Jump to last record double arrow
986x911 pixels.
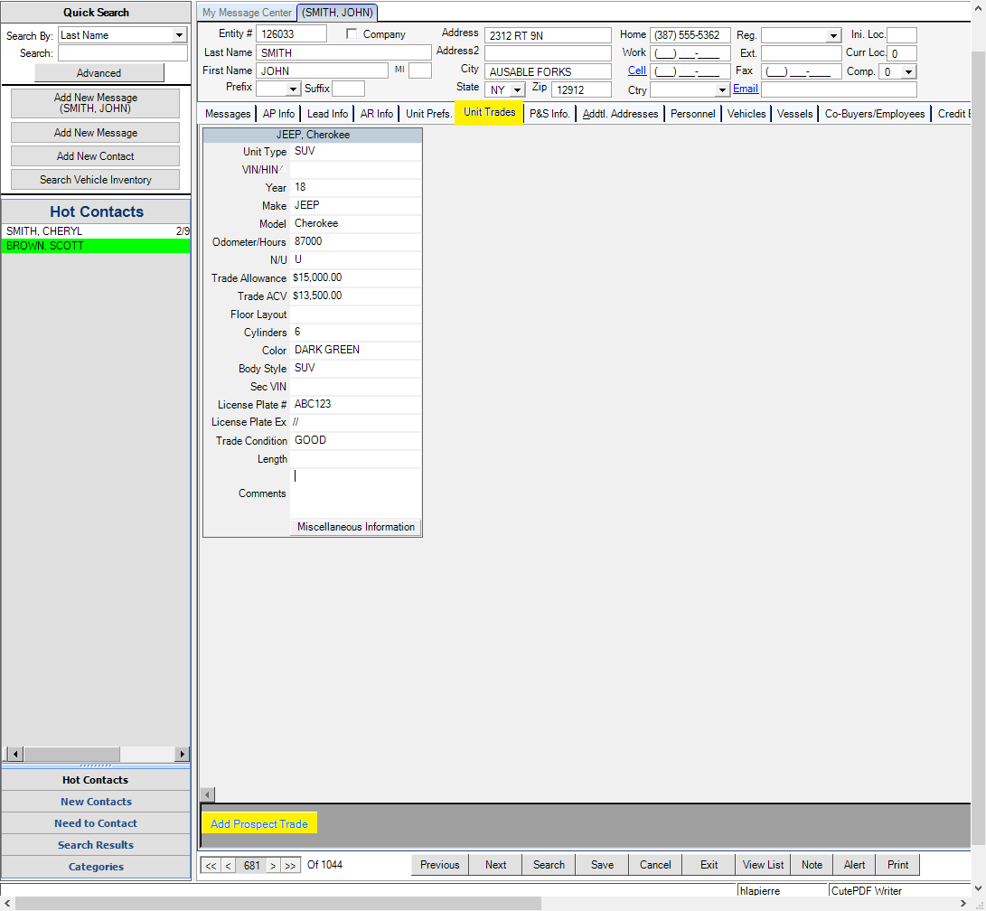point(290,866)
